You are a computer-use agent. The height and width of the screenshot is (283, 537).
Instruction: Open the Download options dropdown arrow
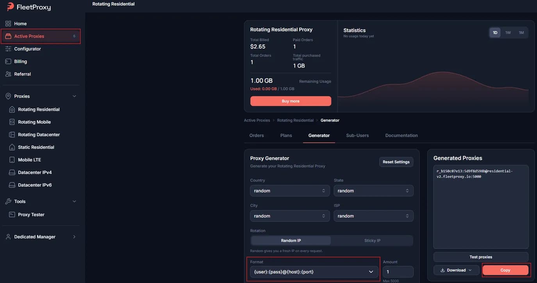tap(470, 270)
